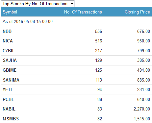152x123 pixels.
Task: Click the Symbol column header
Action: tap(10, 12)
